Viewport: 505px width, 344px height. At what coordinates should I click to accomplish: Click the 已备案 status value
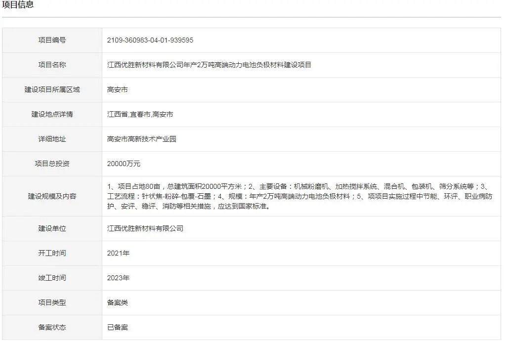(117, 327)
